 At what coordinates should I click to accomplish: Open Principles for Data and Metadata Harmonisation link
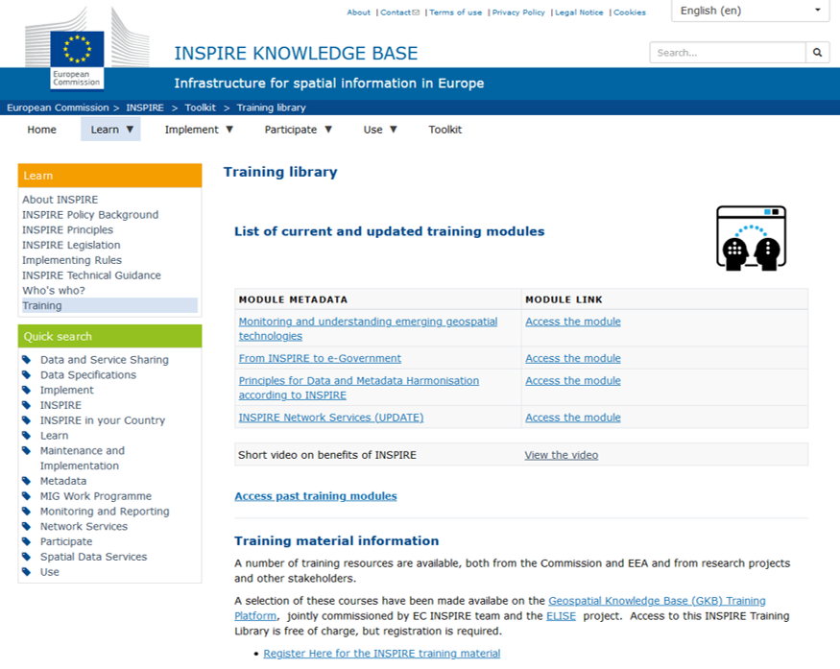click(359, 387)
